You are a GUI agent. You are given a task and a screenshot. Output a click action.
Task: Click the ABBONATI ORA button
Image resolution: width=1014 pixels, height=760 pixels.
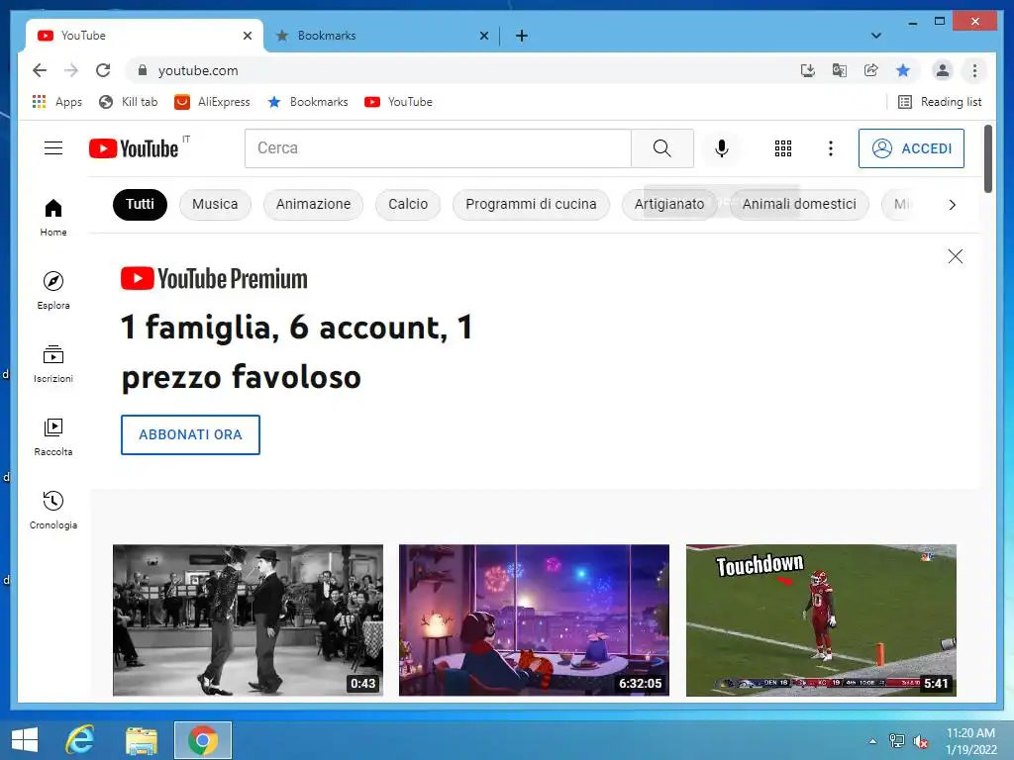coord(190,435)
